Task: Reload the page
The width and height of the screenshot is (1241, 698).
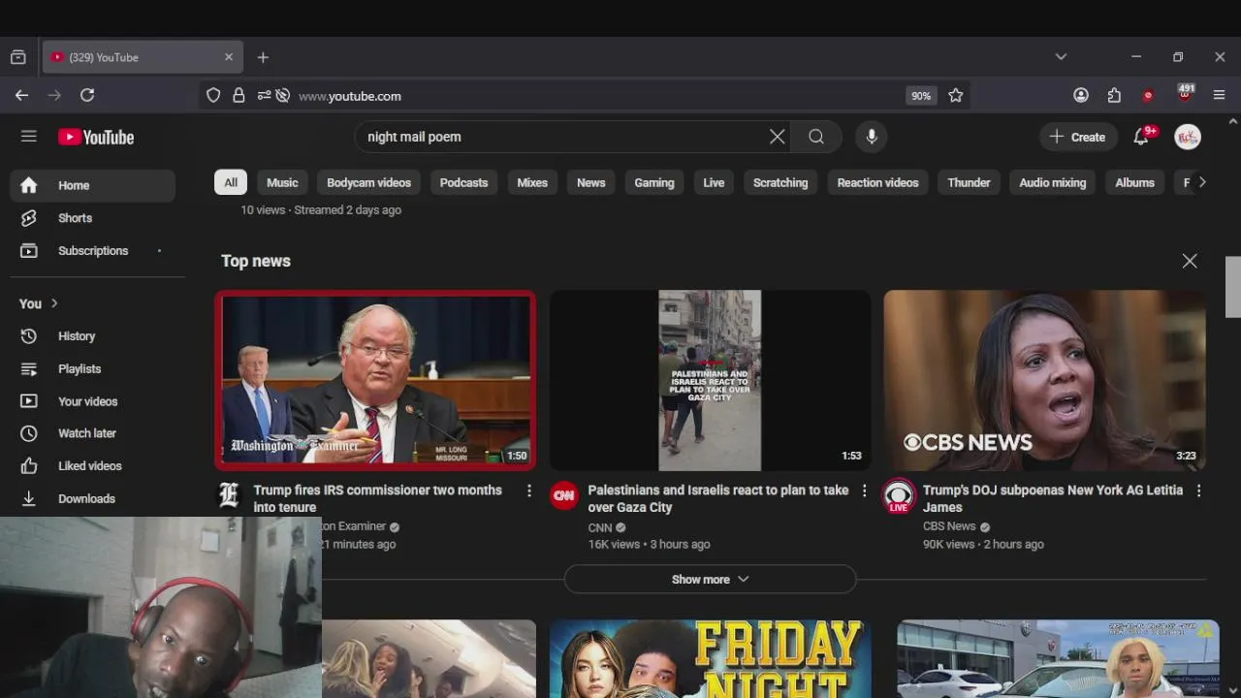Action: click(x=87, y=95)
